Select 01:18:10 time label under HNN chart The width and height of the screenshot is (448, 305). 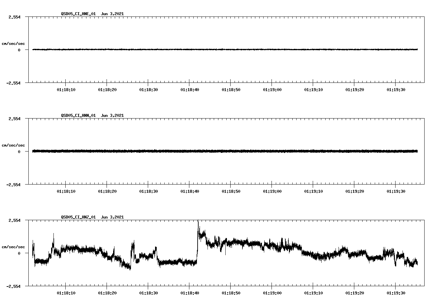pyautogui.click(x=66, y=191)
